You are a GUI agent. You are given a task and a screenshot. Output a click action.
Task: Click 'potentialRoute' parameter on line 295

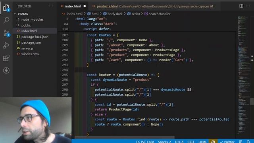pyautogui.click(x=133, y=75)
